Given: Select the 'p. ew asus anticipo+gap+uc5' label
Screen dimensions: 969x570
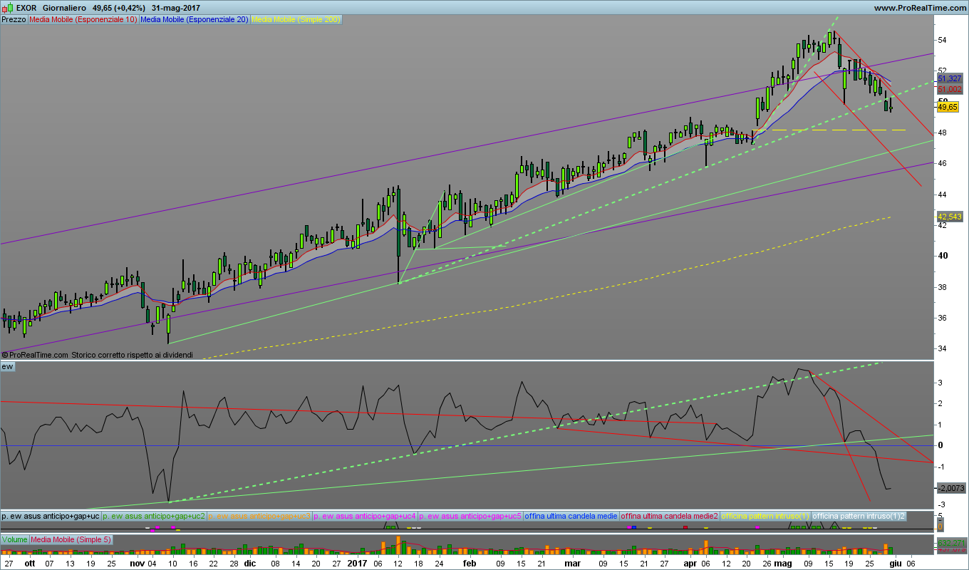Looking at the screenshot, I should (x=470, y=515).
